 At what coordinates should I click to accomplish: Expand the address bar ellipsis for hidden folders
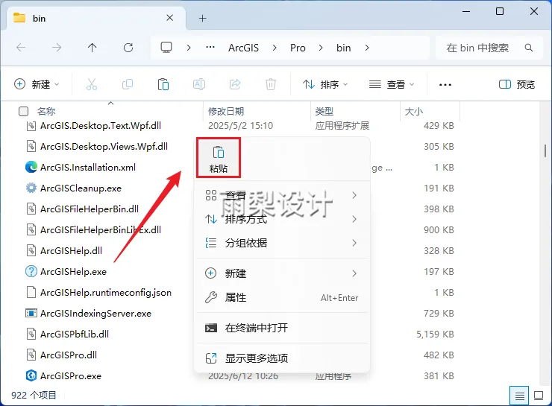tap(210, 47)
